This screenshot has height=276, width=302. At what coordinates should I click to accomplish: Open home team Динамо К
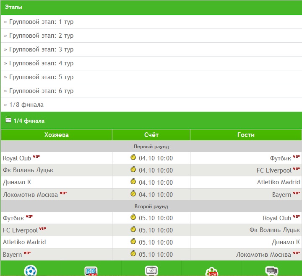point(17,182)
